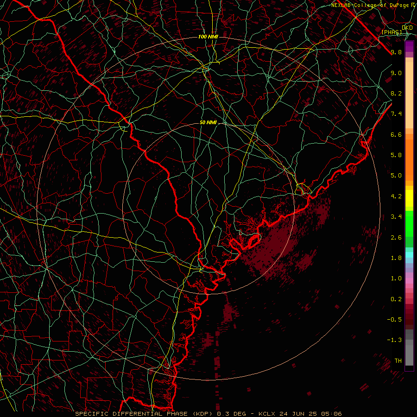Click the 6.6 scale value
The width and height of the screenshot is (417, 417).
point(396,134)
